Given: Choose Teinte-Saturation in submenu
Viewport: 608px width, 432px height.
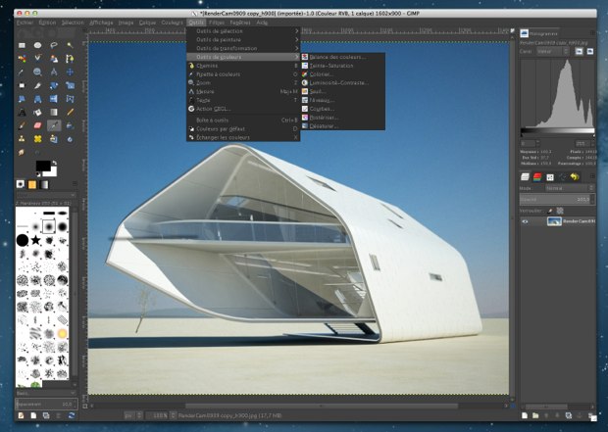Looking at the screenshot, I should (x=343, y=66).
